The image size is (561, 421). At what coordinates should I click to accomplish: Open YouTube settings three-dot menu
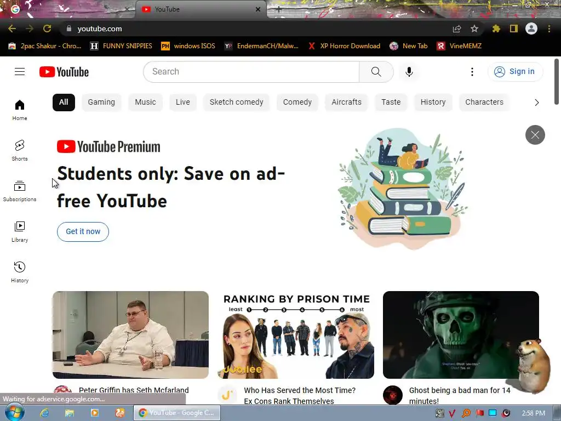[x=472, y=72]
